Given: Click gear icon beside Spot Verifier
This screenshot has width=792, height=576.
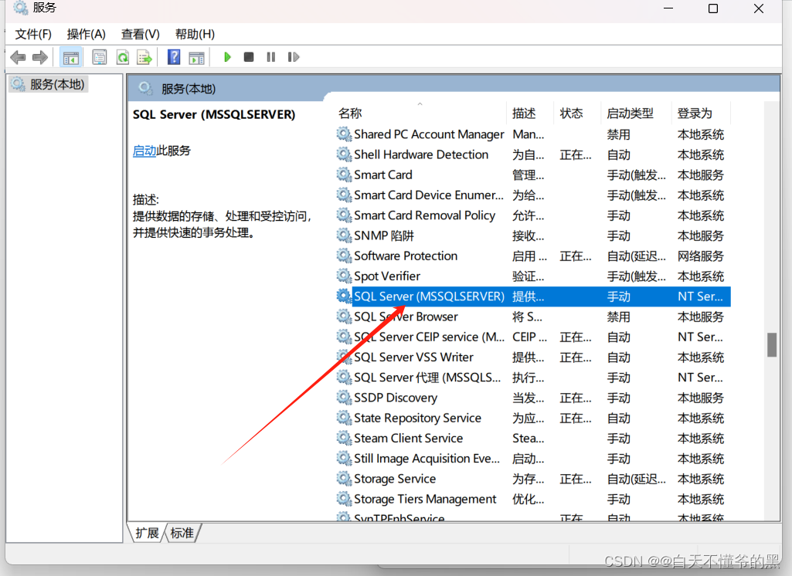Looking at the screenshot, I should coord(344,276).
